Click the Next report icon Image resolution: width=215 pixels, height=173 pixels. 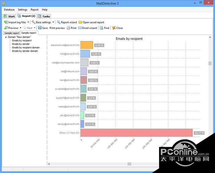[x=25, y=28]
